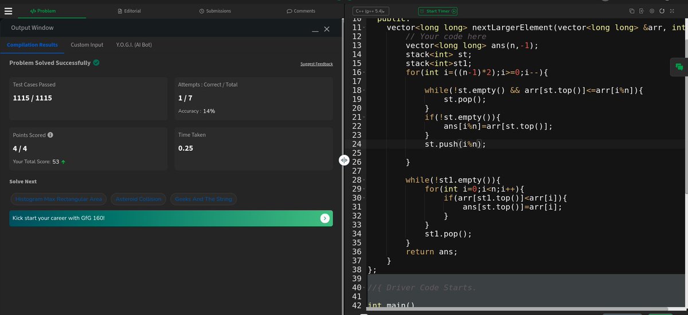The image size is (688, 315).
Task: Click the green success checkmark badge
Action: pyautogui.click(x=96, y=63)
